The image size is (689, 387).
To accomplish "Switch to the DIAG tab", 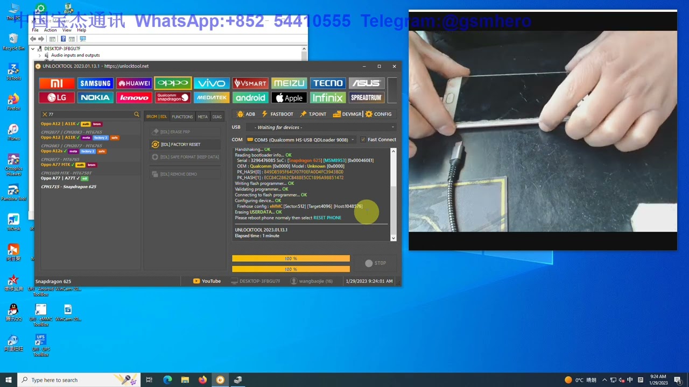I will click(x=217, y=117).
